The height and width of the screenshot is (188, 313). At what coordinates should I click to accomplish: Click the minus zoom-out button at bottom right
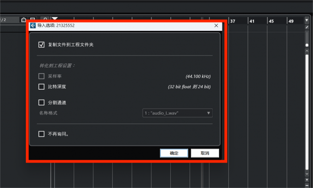[307, 185]
